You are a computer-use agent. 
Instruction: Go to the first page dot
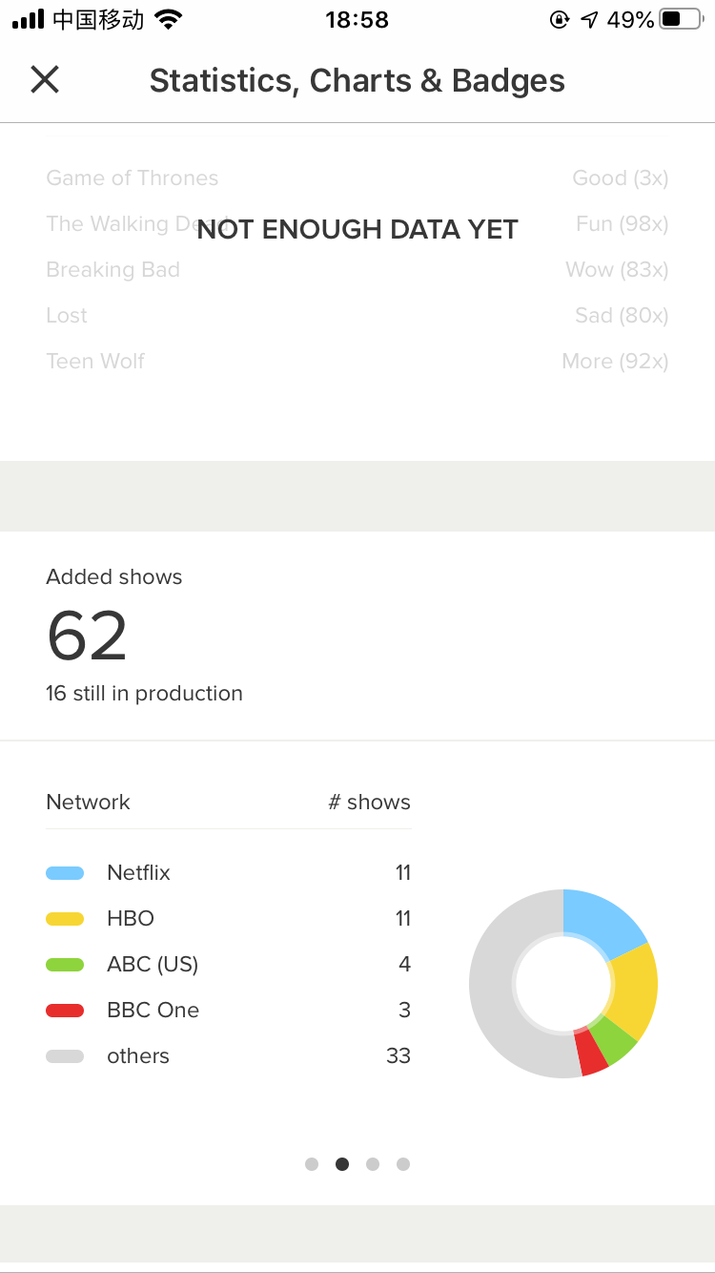tap(312, 1164)
